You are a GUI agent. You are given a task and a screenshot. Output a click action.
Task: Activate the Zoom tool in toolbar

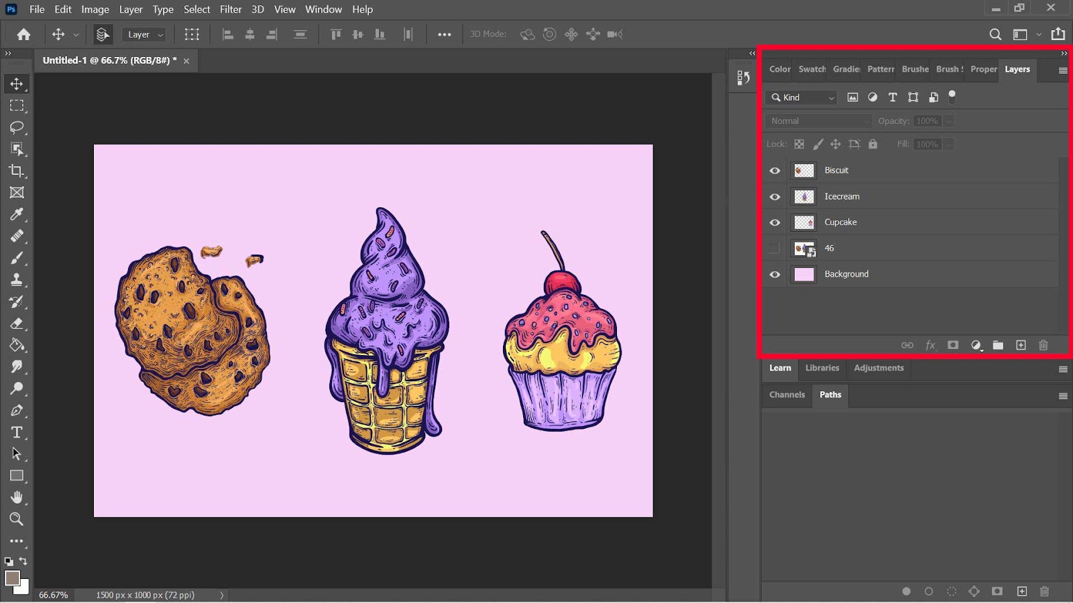17,519
